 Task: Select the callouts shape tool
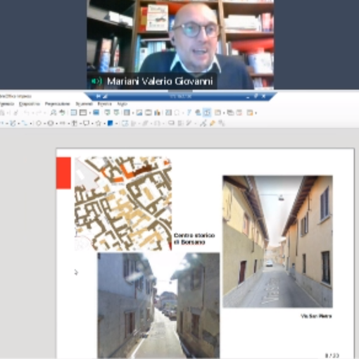[x=86, y=123]
